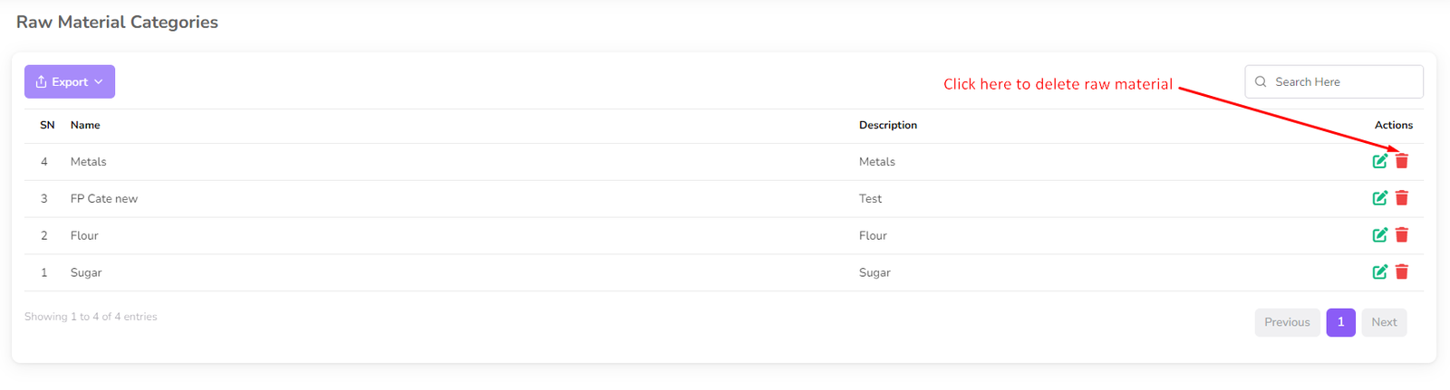The image size is (1450, 390).
Task: Delete the Flour category row
Action: coord(1402,235)
